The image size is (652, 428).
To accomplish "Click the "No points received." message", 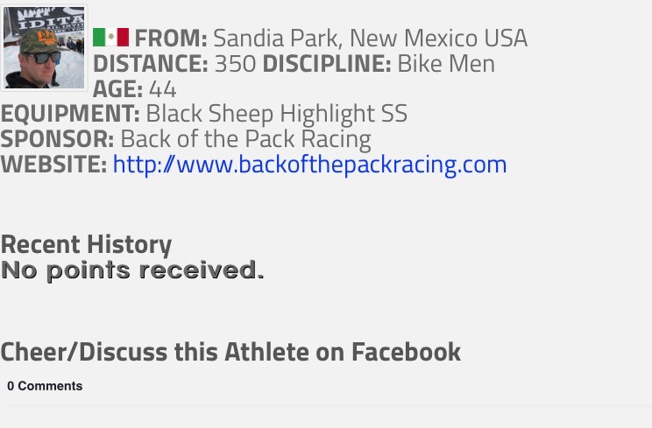I will click(132, 270).
